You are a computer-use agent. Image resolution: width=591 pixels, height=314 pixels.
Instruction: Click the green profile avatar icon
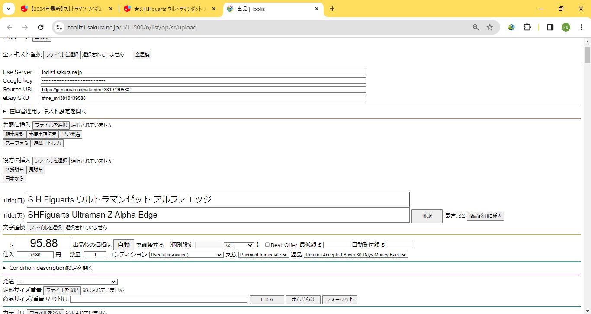click(x=566, y=27)
